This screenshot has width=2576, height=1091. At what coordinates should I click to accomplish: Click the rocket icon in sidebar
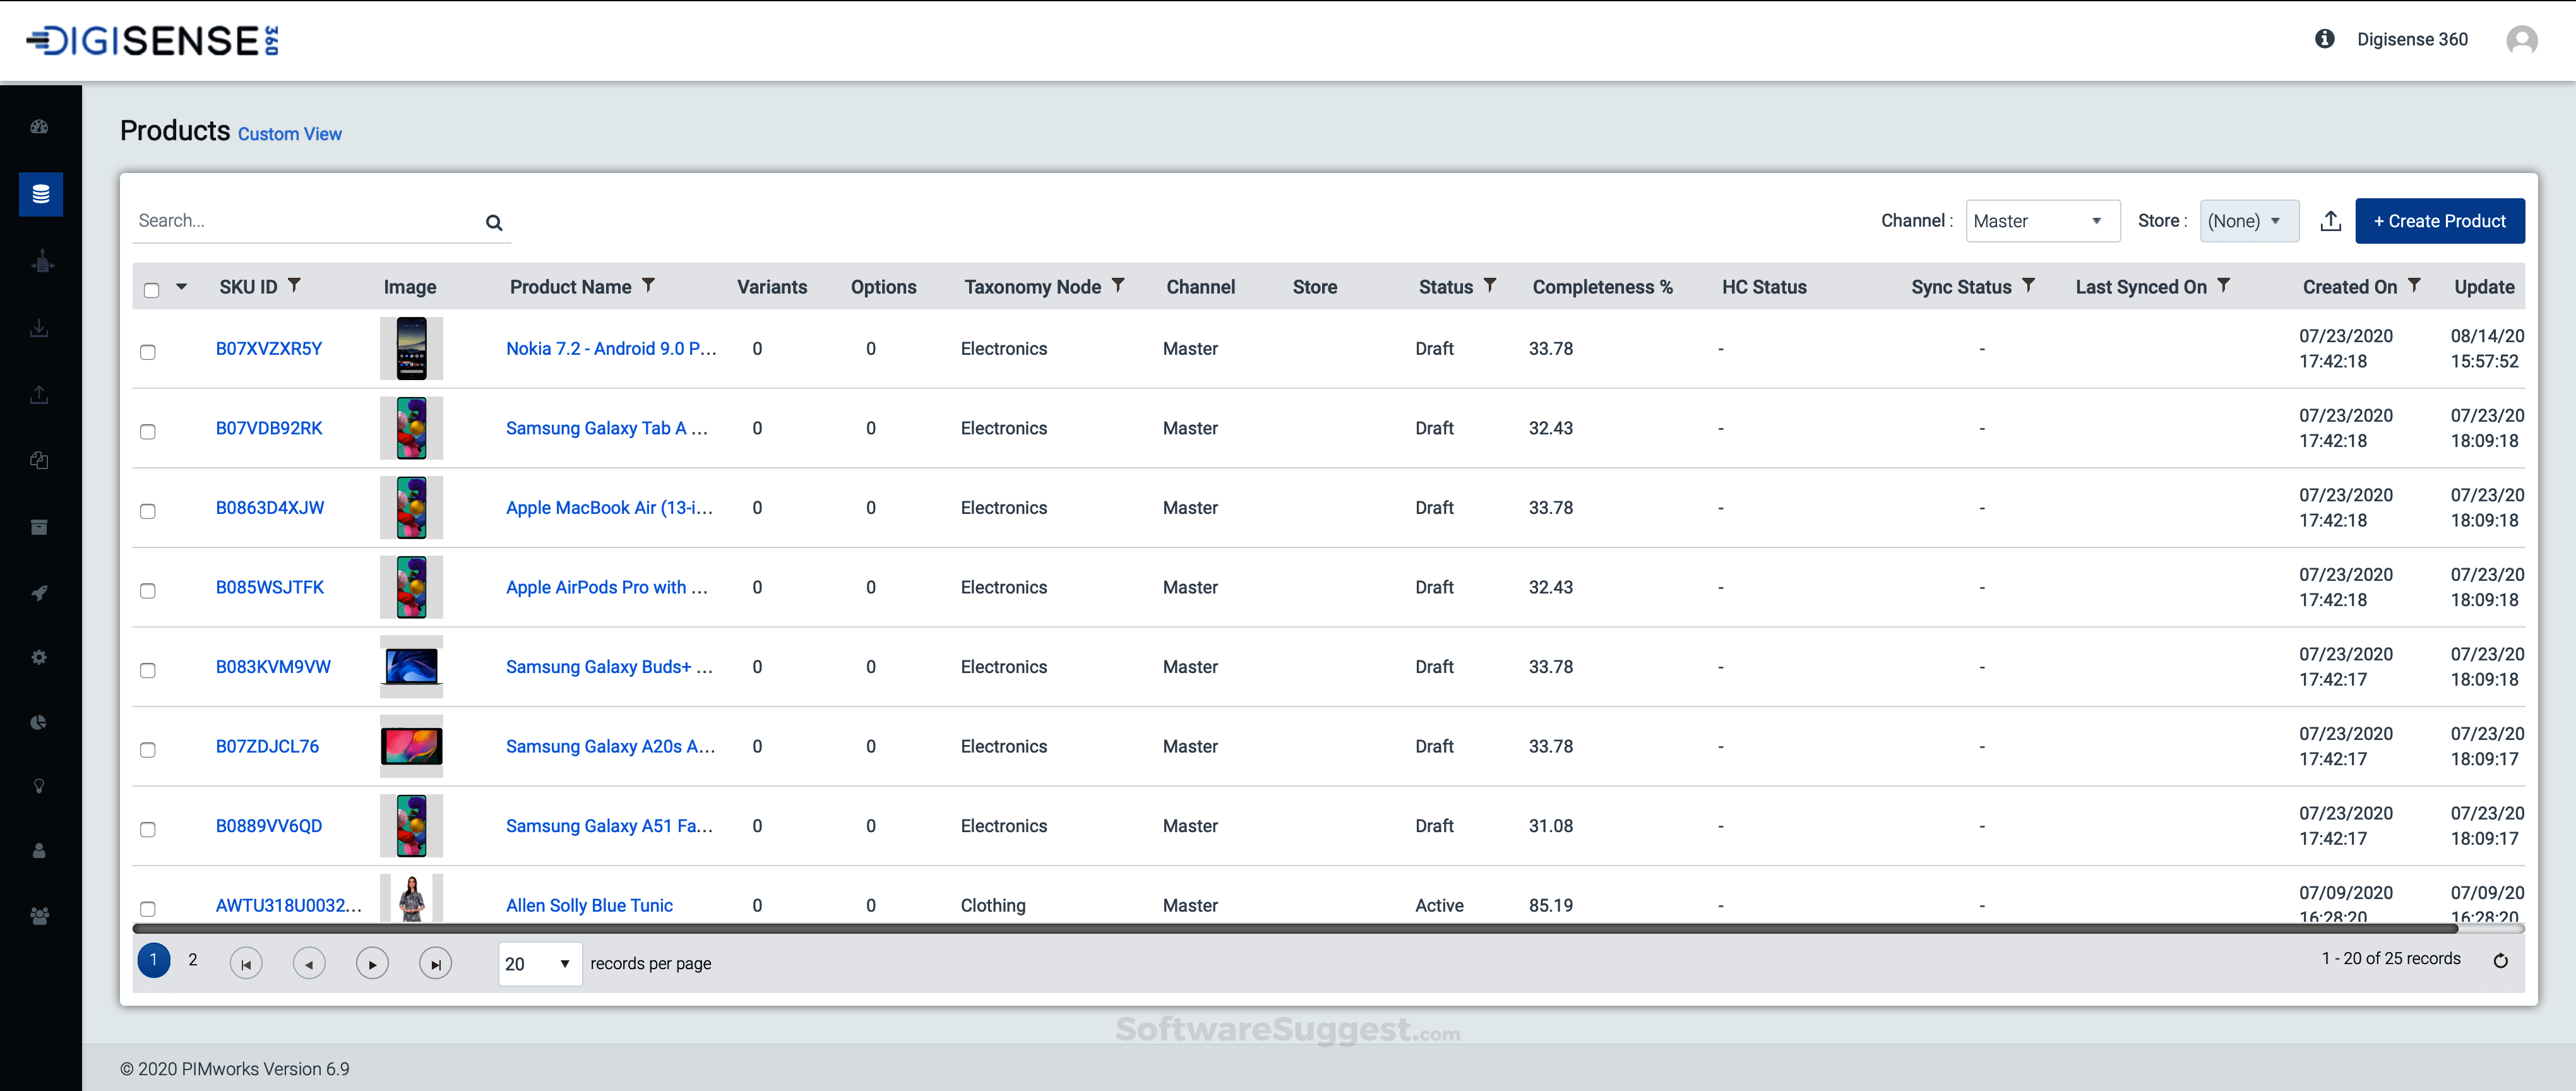(x=40, y=592)
